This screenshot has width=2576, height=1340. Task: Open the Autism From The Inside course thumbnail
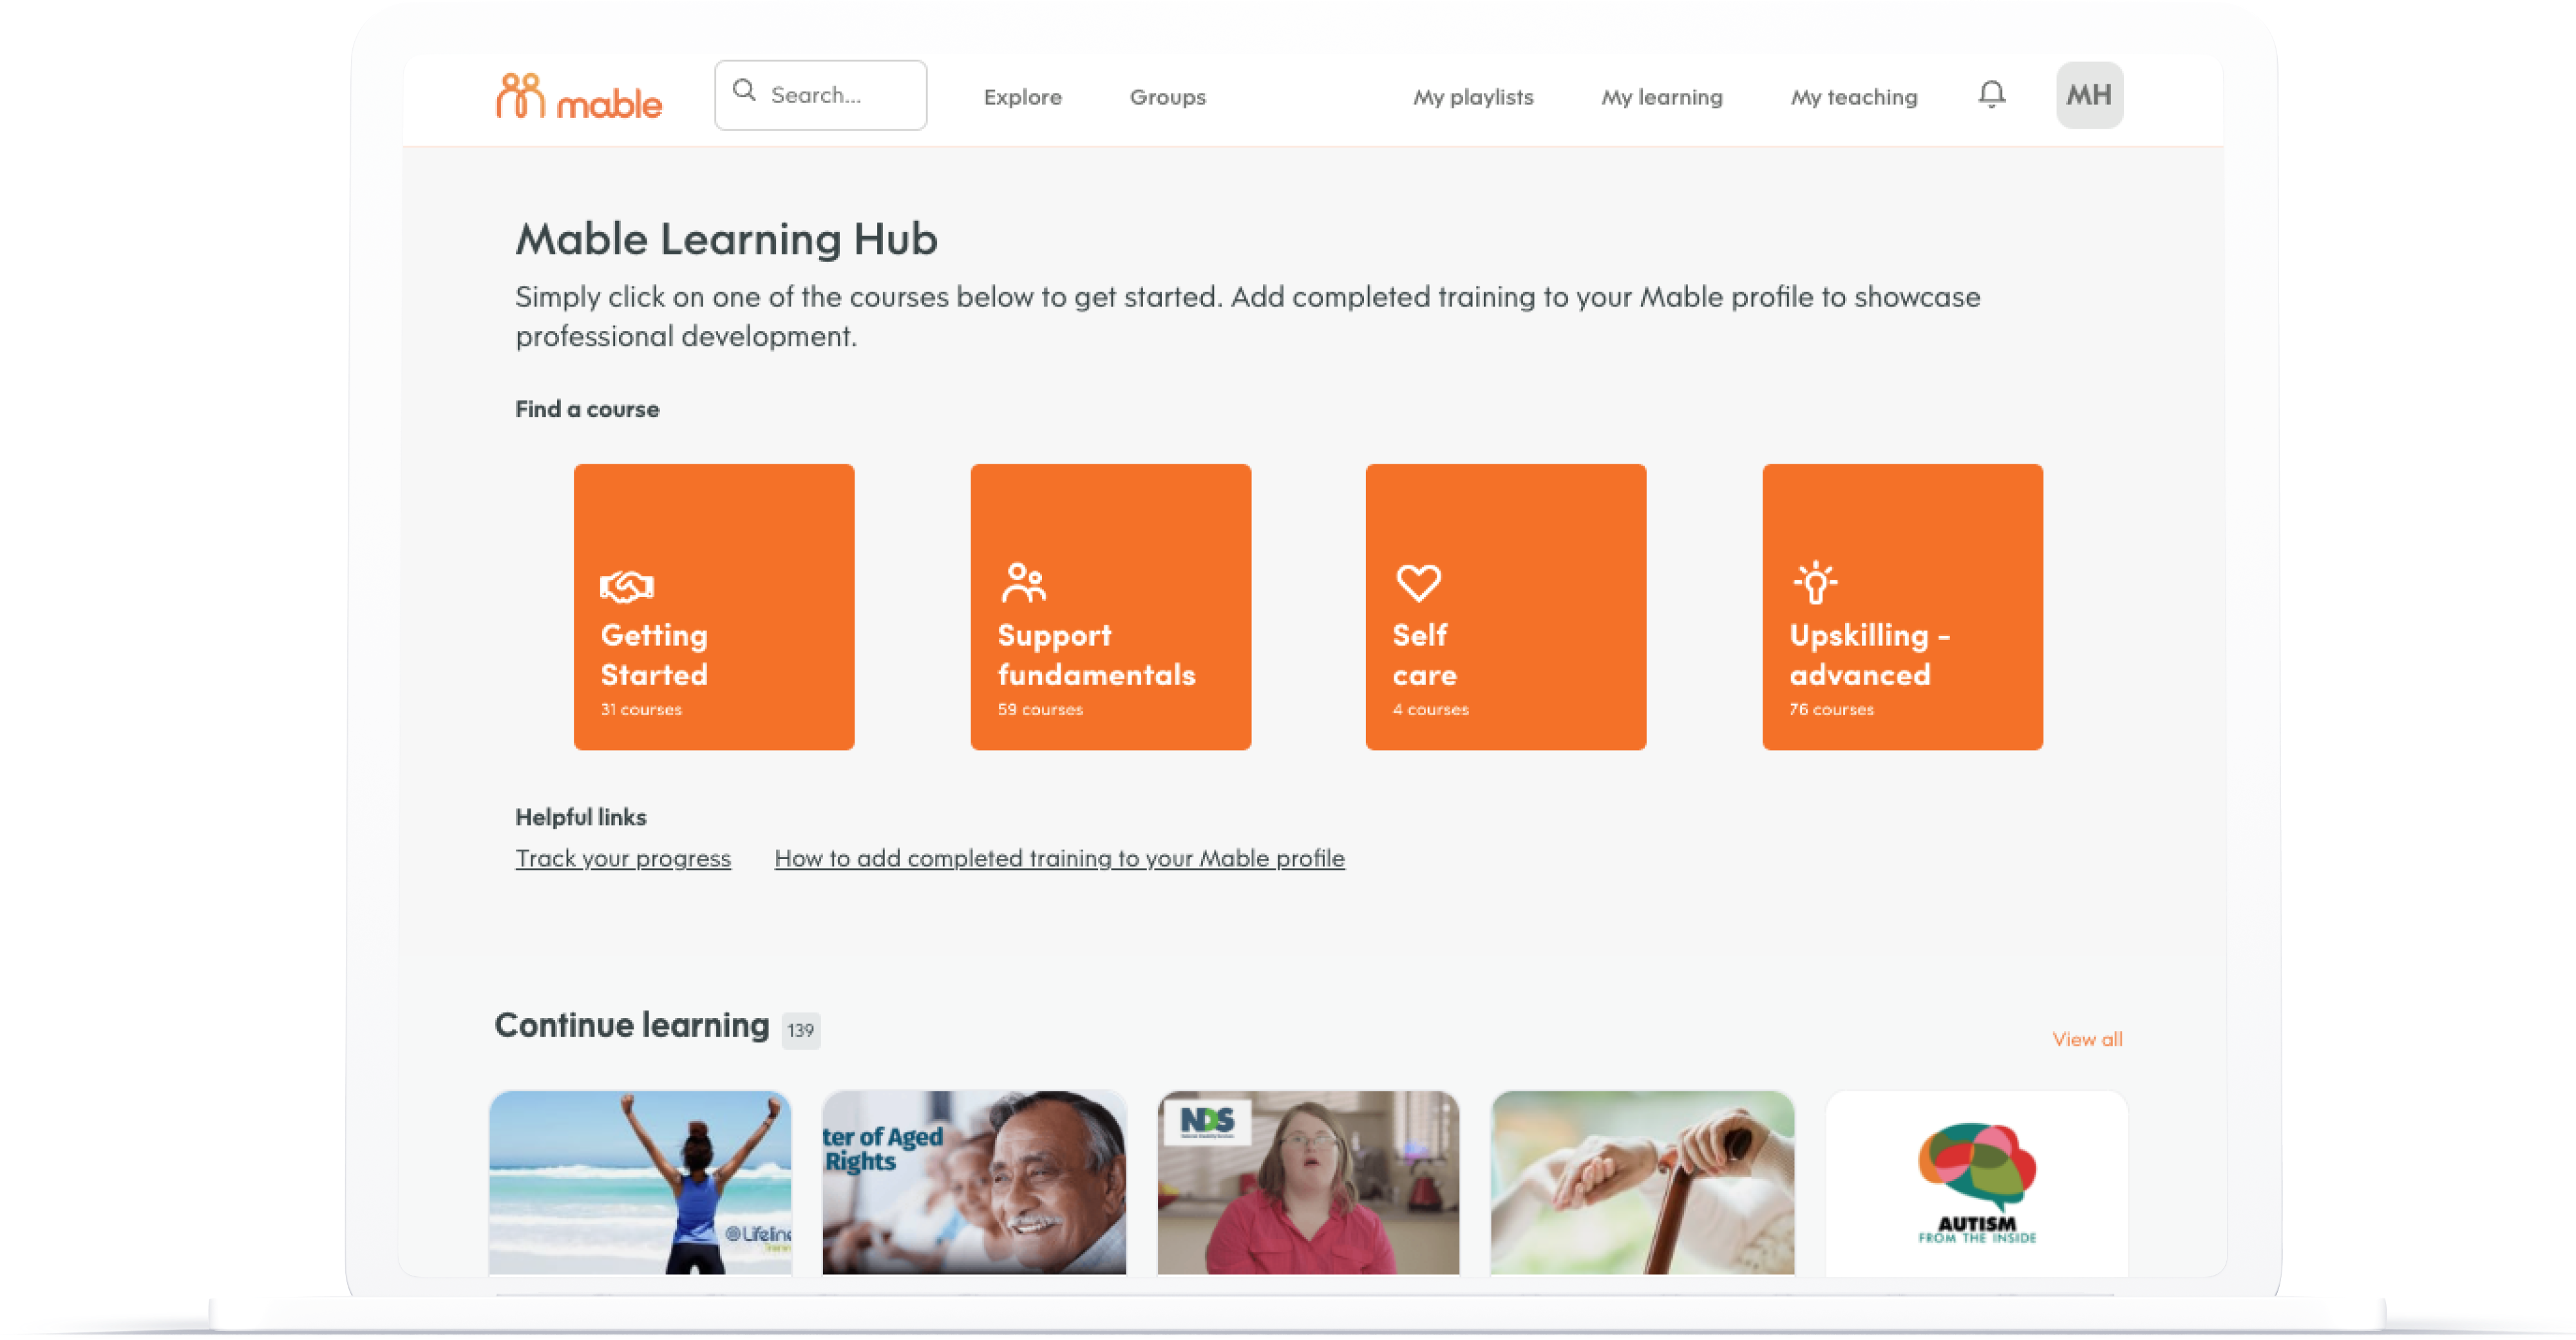click(1976, 1183)
